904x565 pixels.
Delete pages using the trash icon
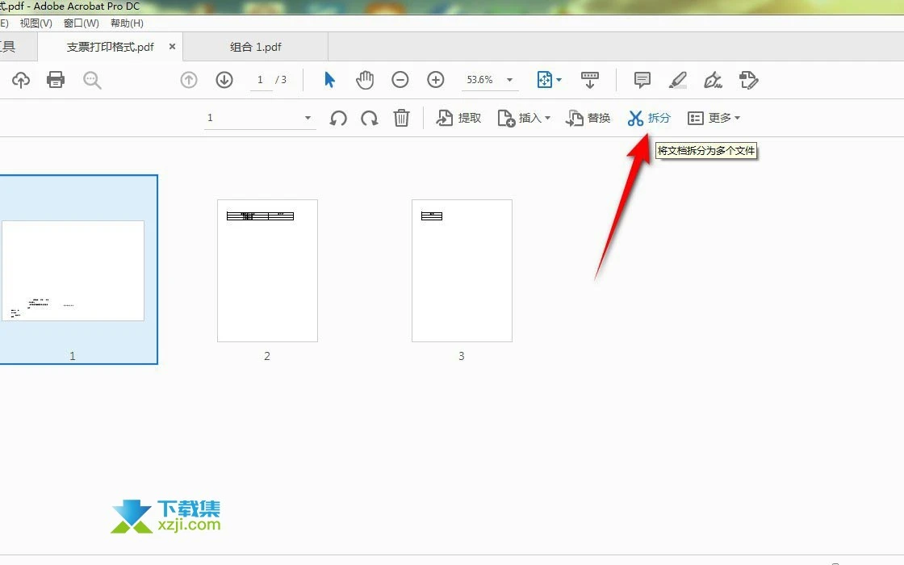click(401, 118)
